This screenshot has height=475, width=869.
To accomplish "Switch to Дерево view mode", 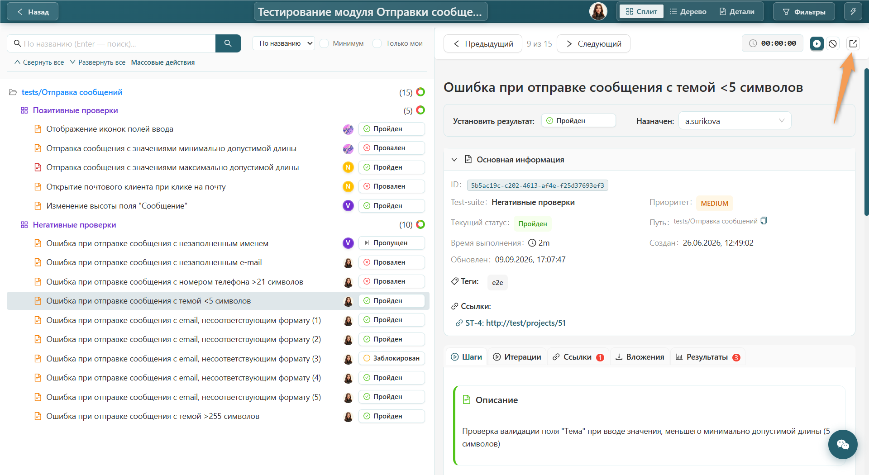I will (688, 12).
